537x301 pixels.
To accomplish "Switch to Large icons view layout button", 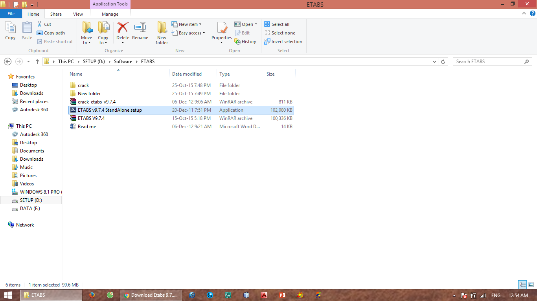I will 530,285.
